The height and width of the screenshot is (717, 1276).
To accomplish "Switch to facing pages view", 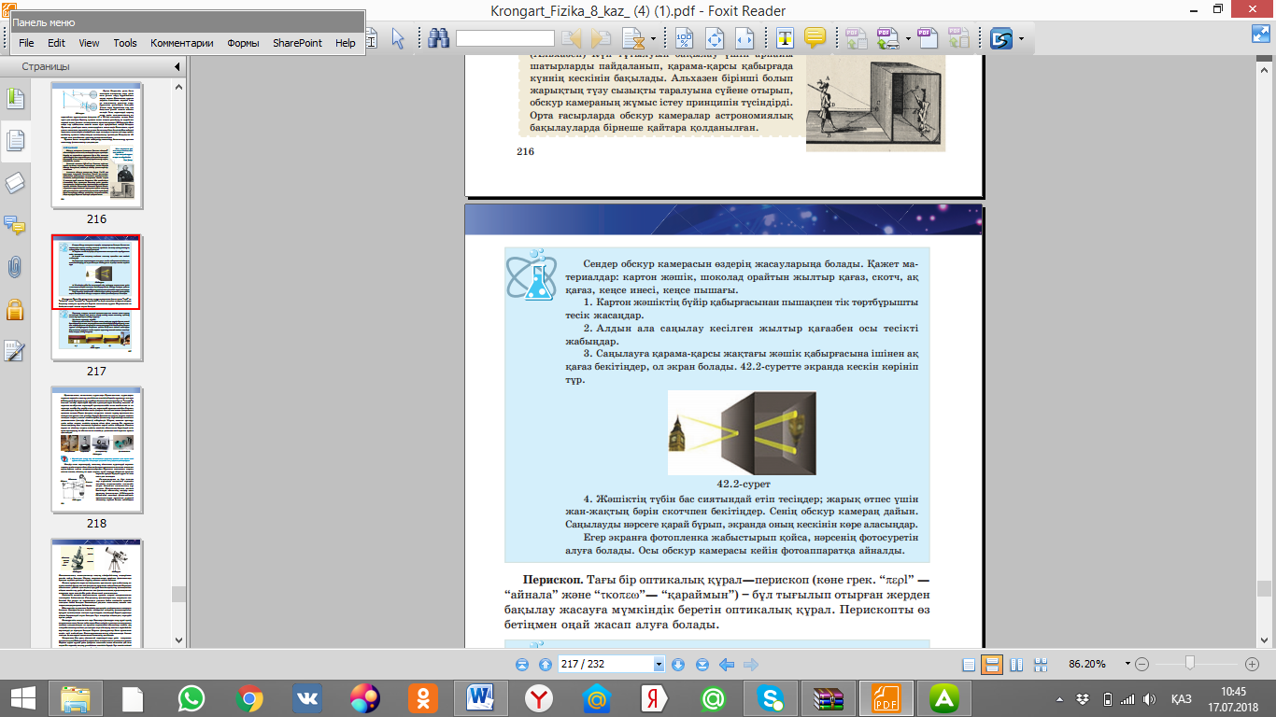I will (x=1015, y=665).
